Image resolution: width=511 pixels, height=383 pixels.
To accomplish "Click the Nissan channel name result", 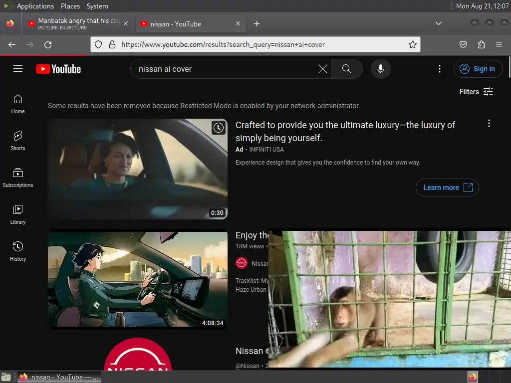I will point(250,351).
